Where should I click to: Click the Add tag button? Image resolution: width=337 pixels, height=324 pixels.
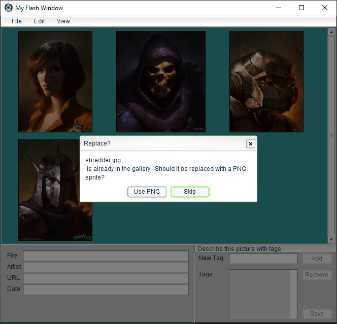(317, 259)
